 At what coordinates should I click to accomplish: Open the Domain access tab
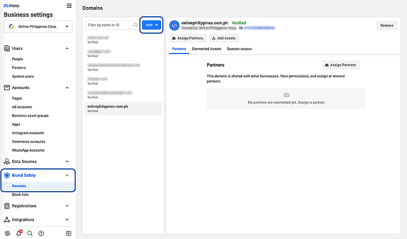pyautogui.click(x=239, y=49)
